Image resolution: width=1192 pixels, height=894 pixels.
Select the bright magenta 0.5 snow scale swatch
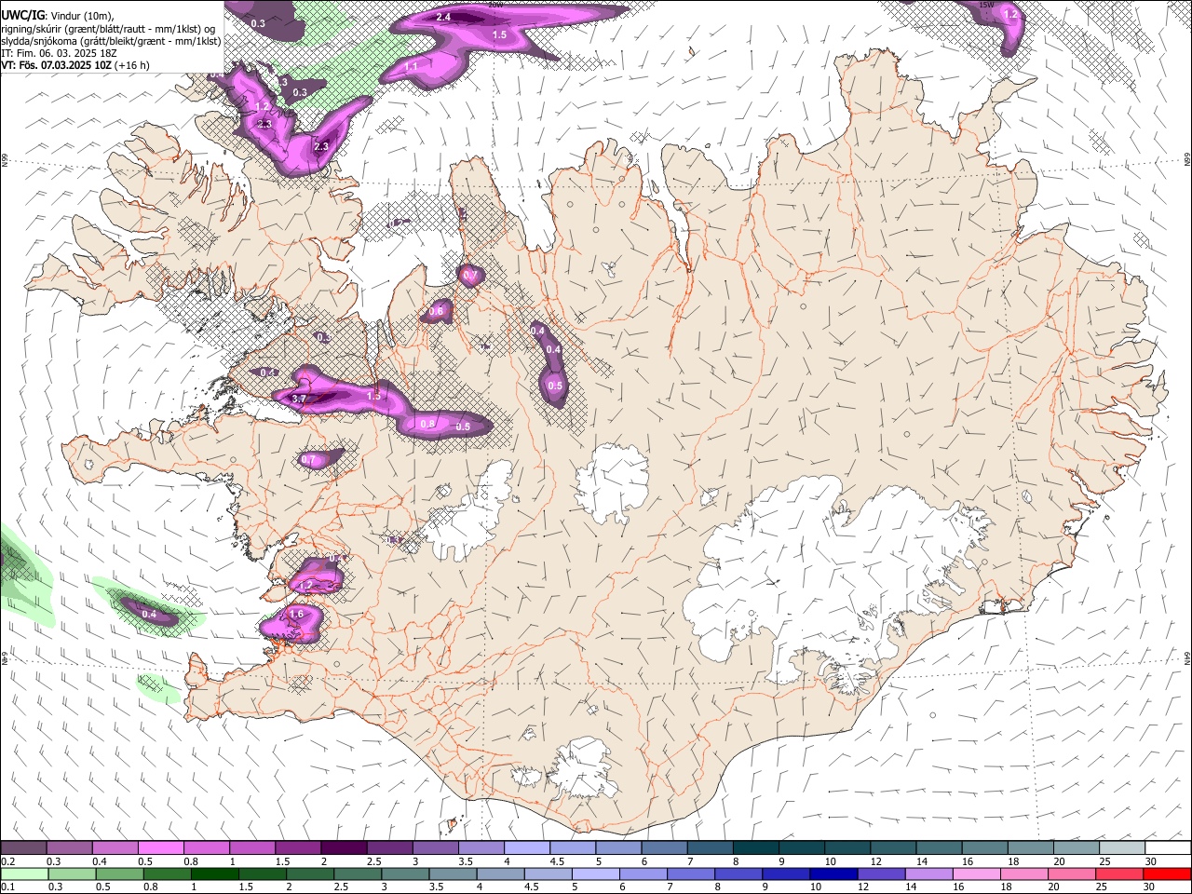click(161, 847)
